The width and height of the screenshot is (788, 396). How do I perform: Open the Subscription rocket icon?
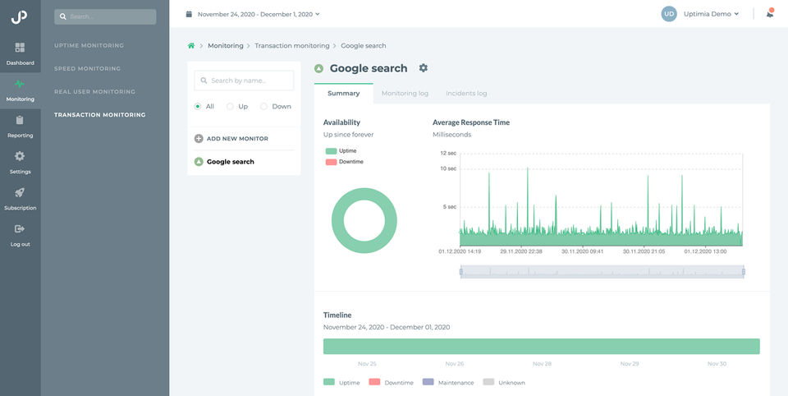point(20,193)
